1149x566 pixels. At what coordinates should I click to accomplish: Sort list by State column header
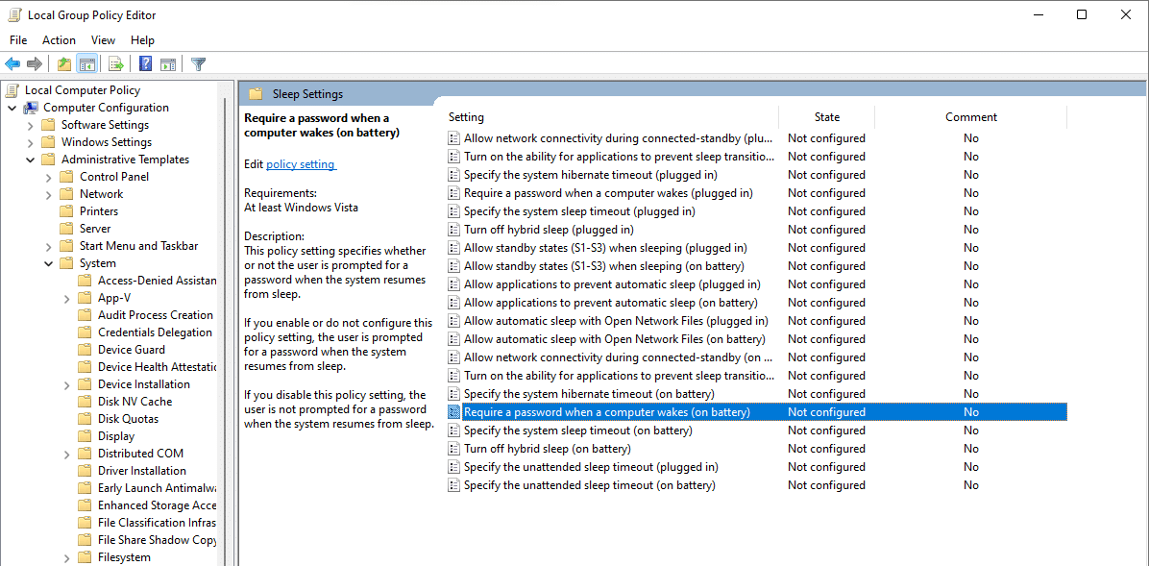[826, 117]
